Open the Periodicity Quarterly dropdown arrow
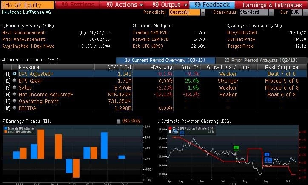 tap(203, 12)
